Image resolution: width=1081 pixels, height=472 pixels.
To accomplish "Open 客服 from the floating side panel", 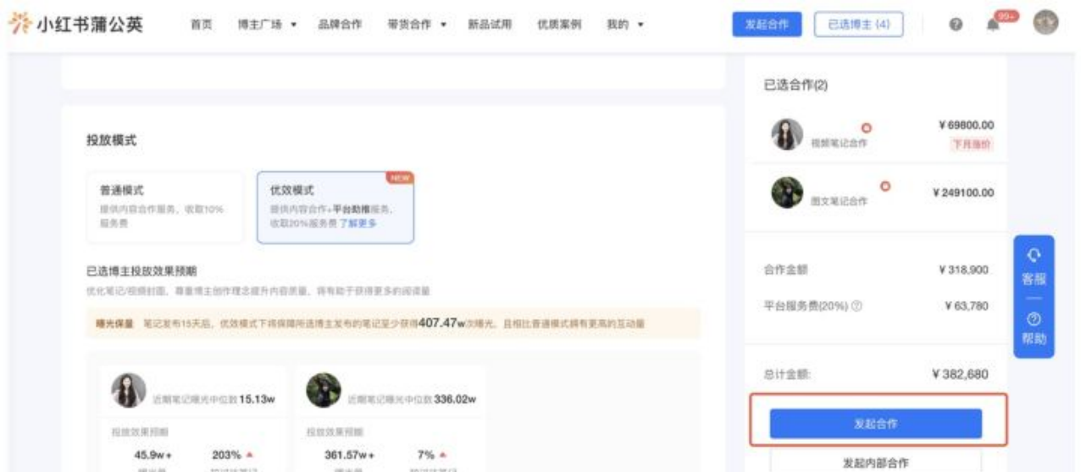I will [x=1034, y=267].
